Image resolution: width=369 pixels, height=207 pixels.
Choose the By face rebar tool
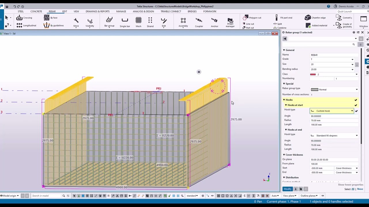[50, 18]
